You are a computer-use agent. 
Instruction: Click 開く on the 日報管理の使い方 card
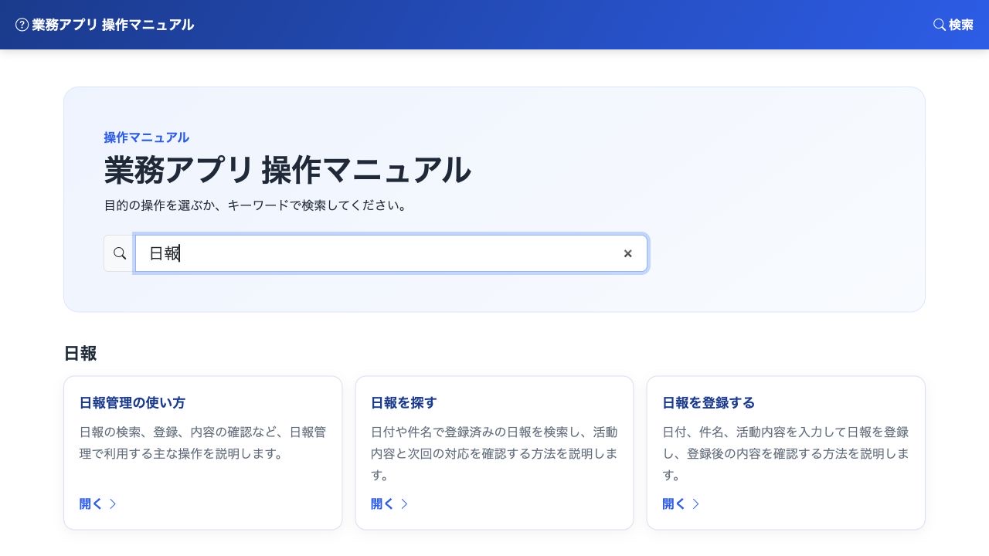pyautogui.click(x=91, y=504)
